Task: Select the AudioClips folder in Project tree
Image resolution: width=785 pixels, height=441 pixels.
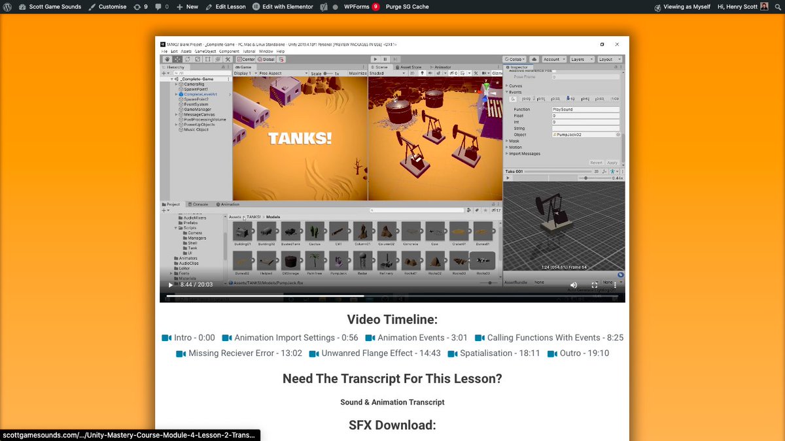Action: tap(188, 263)
